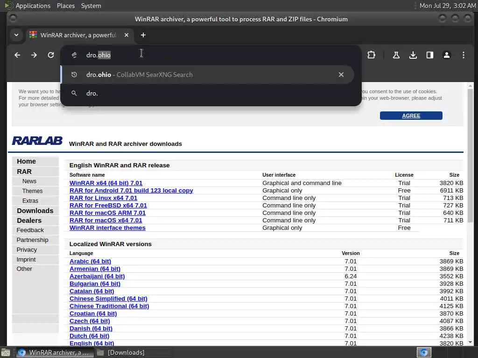Screen dimensions: 478x358
Task: Click the page vertical scrollbar thumb
Action: coord(470,155)
